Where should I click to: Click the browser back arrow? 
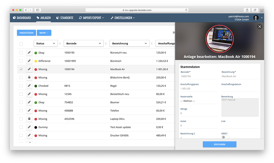(x=26, y=10)
